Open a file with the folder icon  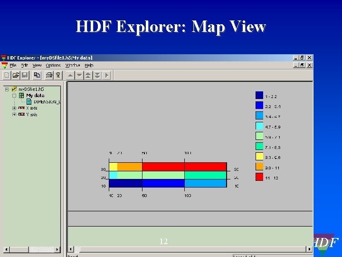point(16,75)
